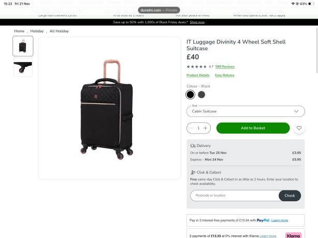Click the Klarna logo badge

tap(293, 235)
